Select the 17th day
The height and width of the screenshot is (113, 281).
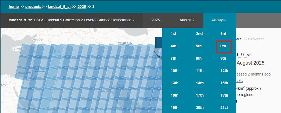(200, 95)
